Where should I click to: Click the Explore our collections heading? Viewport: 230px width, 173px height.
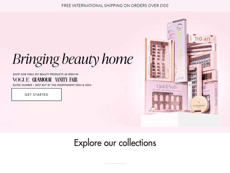[115, 143]
